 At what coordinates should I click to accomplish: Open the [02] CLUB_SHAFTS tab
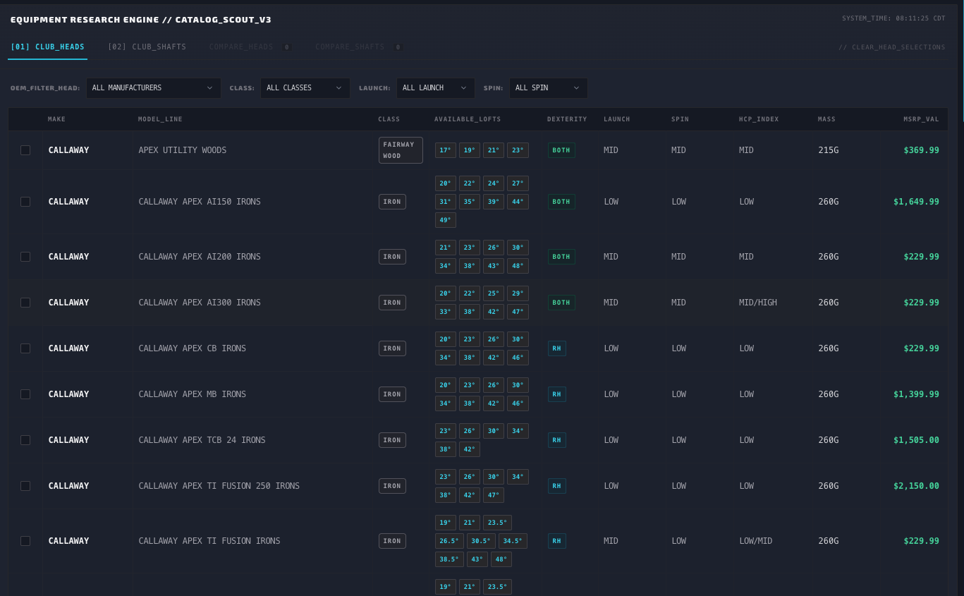tap(147, 47)
